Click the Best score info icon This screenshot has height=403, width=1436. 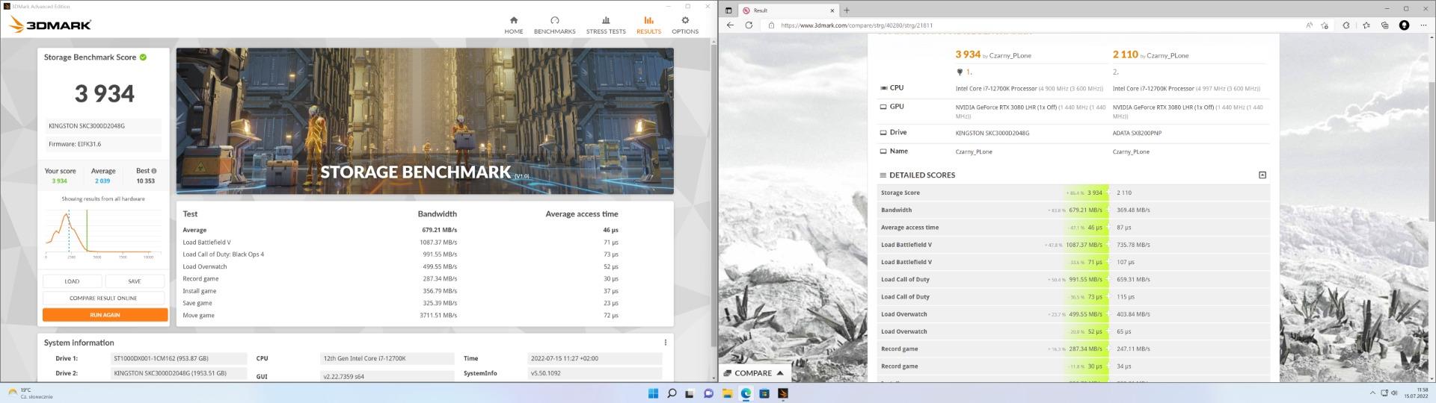point(154,171)
